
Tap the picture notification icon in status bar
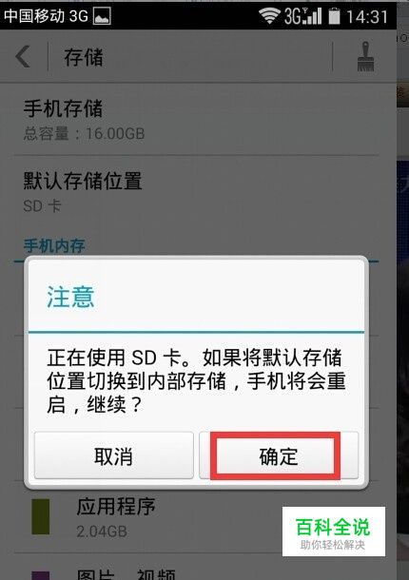pos(102,16)
